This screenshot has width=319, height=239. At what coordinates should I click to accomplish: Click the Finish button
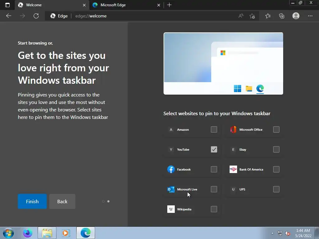point(32,201)
